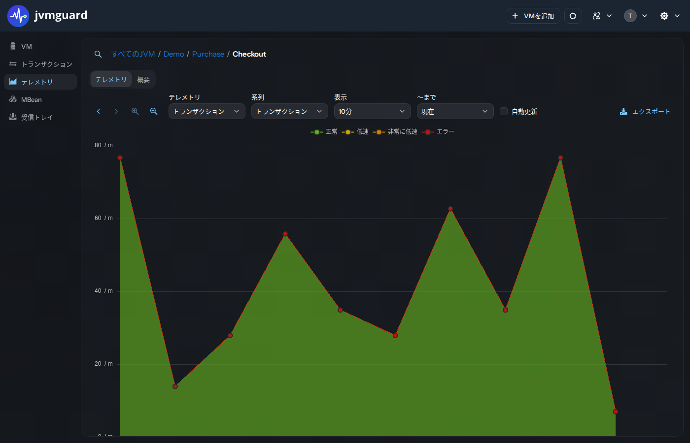Open the settings gear dropdown
This screenshot has width=690, height=443.
670,16
